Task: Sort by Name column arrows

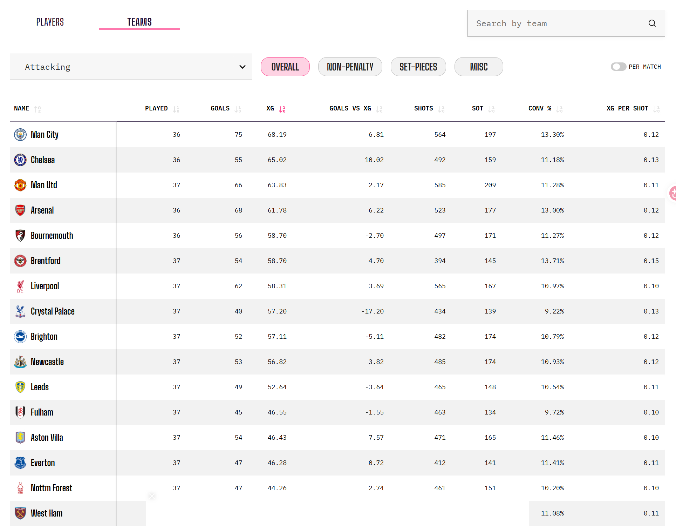Action: tap(37, 109)
